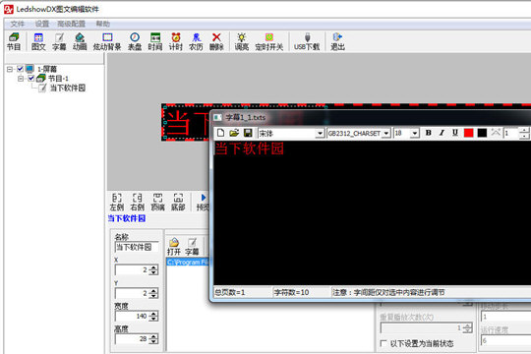The image size is (531, 354).
Task: Open the 设置 menu
Action: pyautogui.click(x=42, y=24)
